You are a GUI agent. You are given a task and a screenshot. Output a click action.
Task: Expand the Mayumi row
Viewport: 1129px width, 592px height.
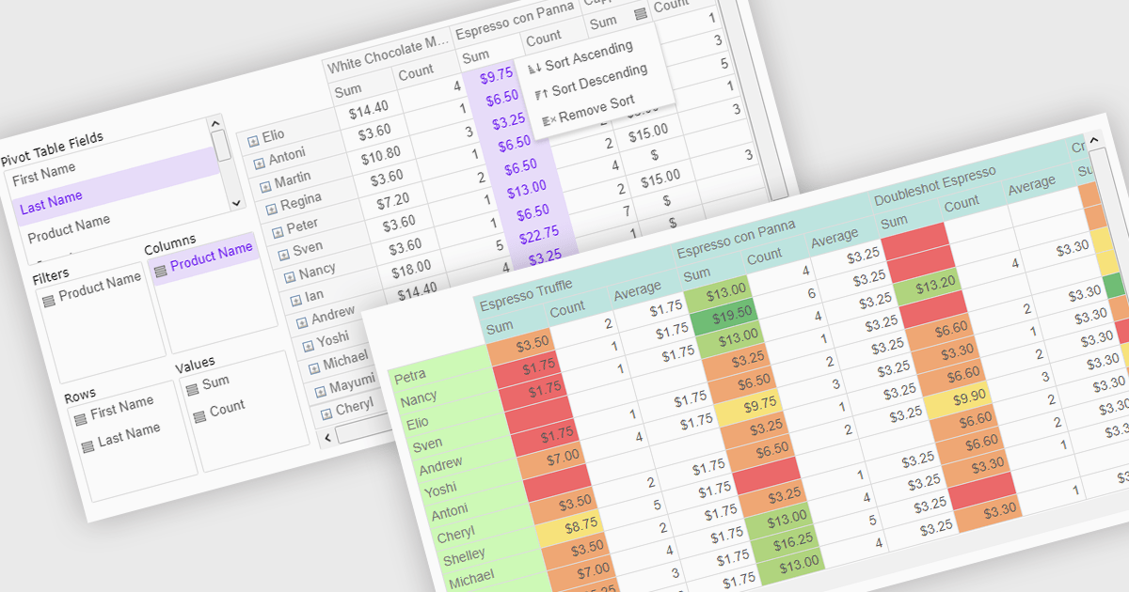(x=320, y=389)
